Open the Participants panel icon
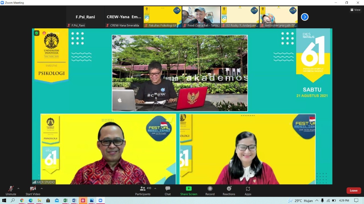This screenshot has width=364, height=204. pos(143,189)
